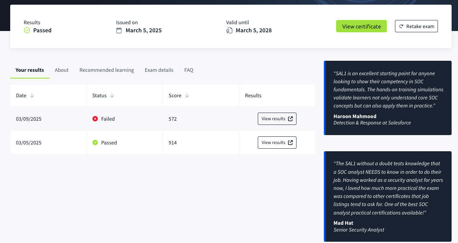Click the score value 914
This screenshot has height=243, width=458.
[x=173, y=143]
